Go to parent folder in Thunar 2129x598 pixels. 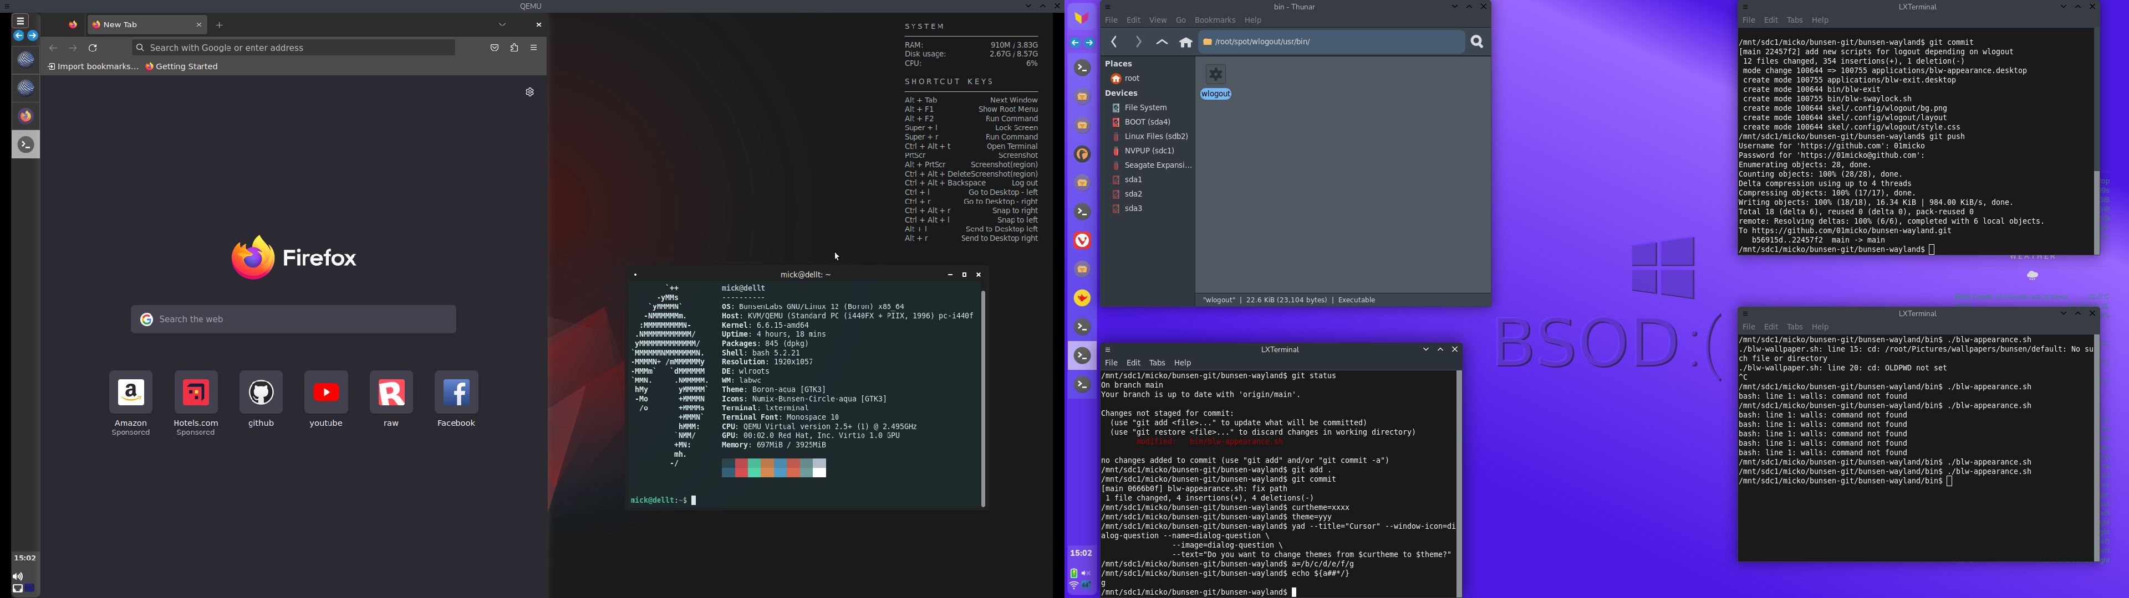pos(1162,42)
